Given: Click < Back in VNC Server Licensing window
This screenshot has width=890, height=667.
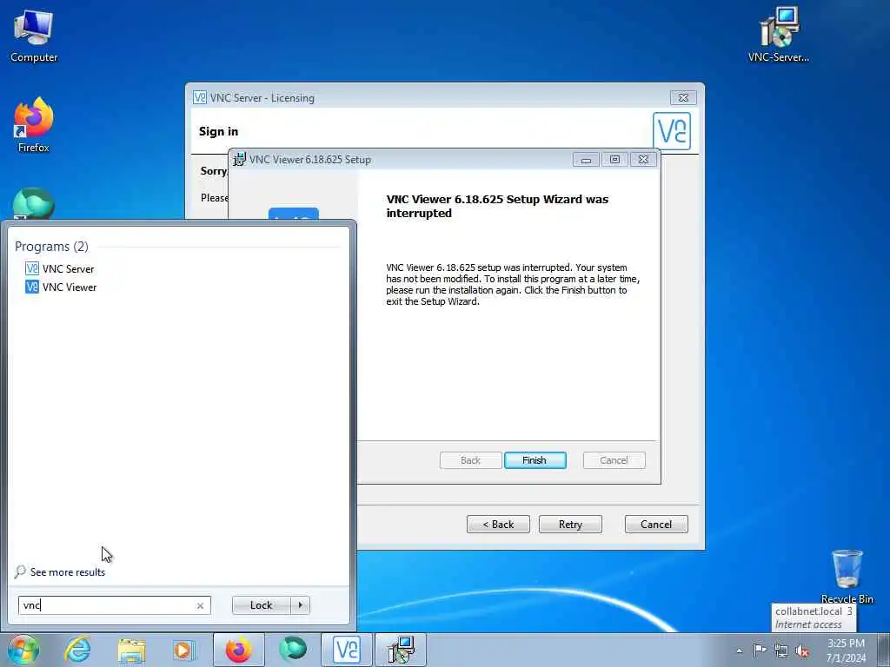Looking at the screenshot, I should 498,524.
